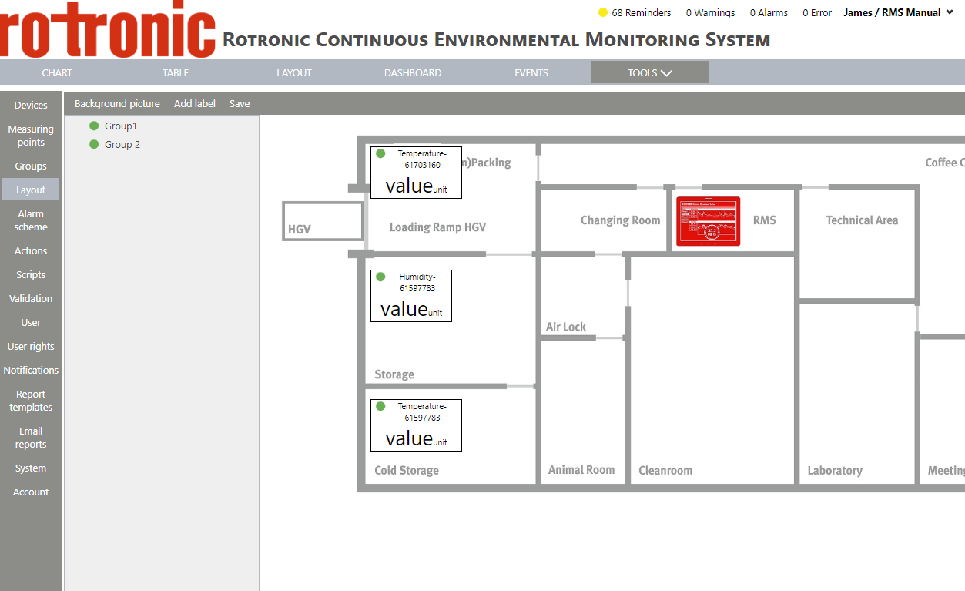Open Email reports in the sidebar
Viewport: 965px width, 591px height.
point(31,438)
